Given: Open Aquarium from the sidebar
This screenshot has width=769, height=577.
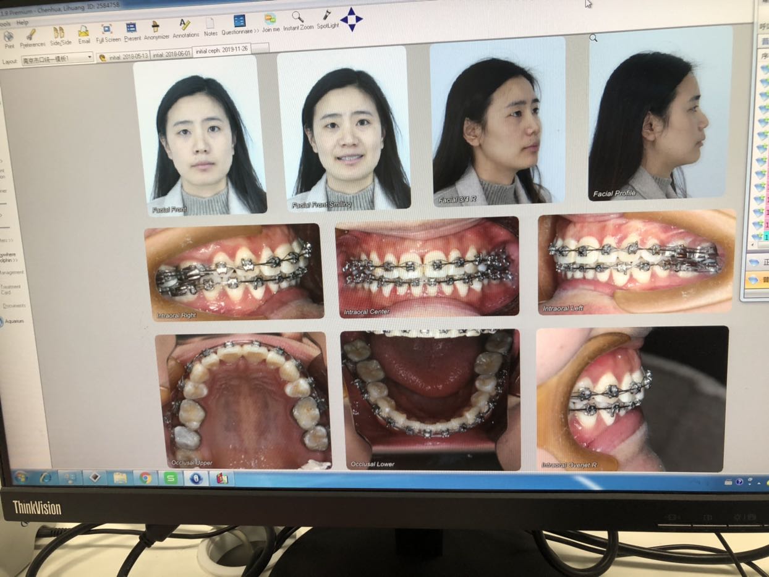Looking at the screenshot, I should pyautogui.click(x=12, y=321).
